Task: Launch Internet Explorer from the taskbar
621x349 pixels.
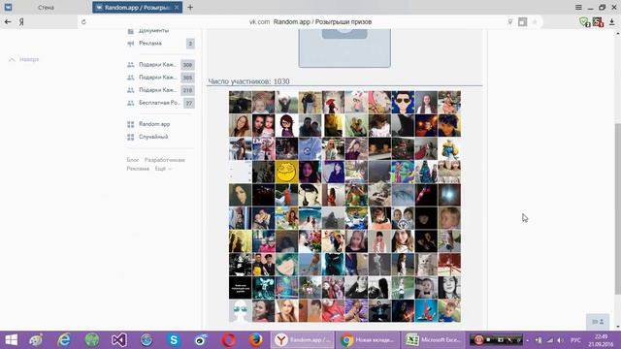Action: click(x=64, y=340)
